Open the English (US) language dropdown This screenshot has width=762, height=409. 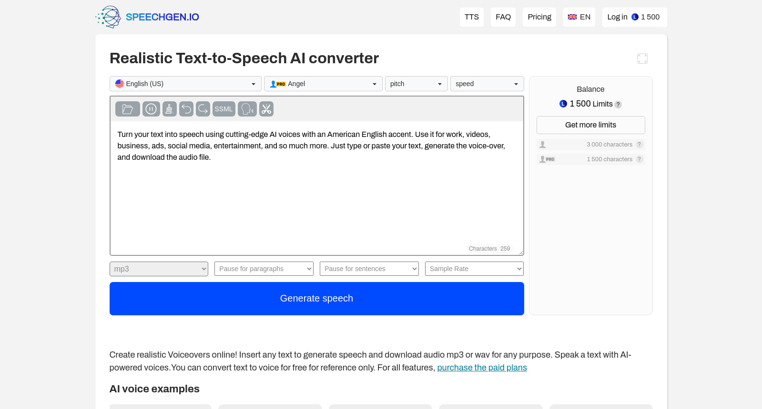(x=185, y=84)
